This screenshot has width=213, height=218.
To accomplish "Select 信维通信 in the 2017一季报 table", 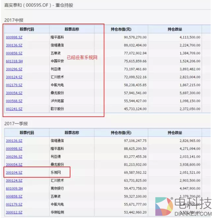I will click(57, 141).
